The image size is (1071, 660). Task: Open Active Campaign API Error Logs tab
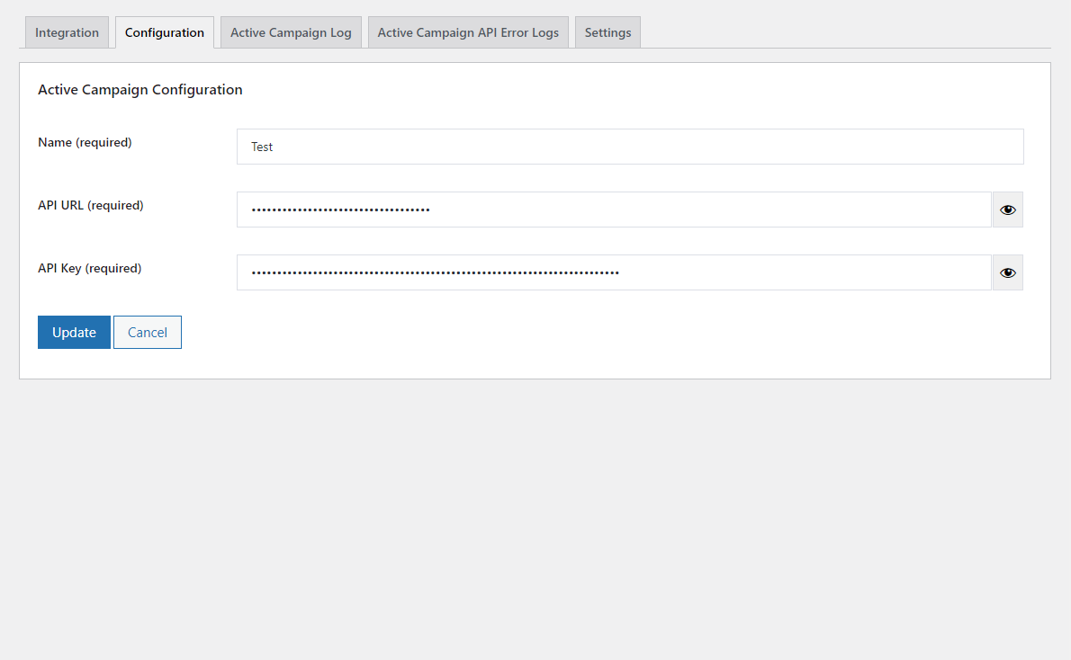point(468,32)
